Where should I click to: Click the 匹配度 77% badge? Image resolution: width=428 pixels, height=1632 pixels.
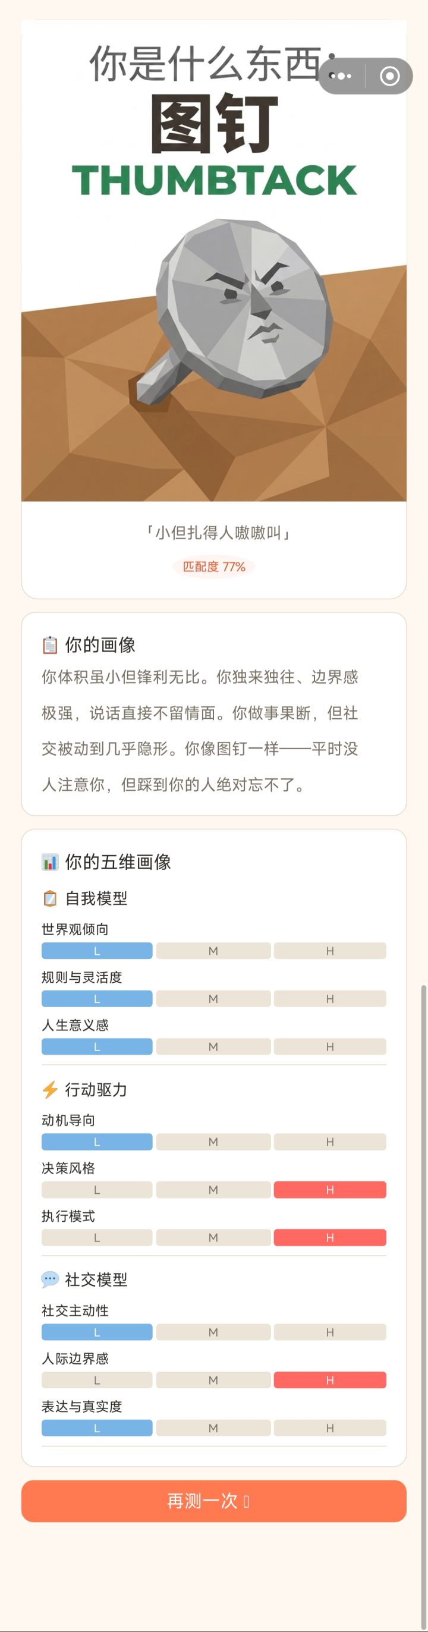point(214,567)
